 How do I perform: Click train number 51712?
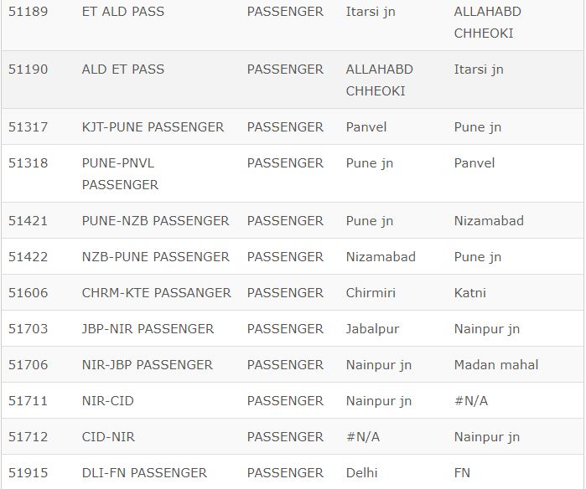pos(28,437)
